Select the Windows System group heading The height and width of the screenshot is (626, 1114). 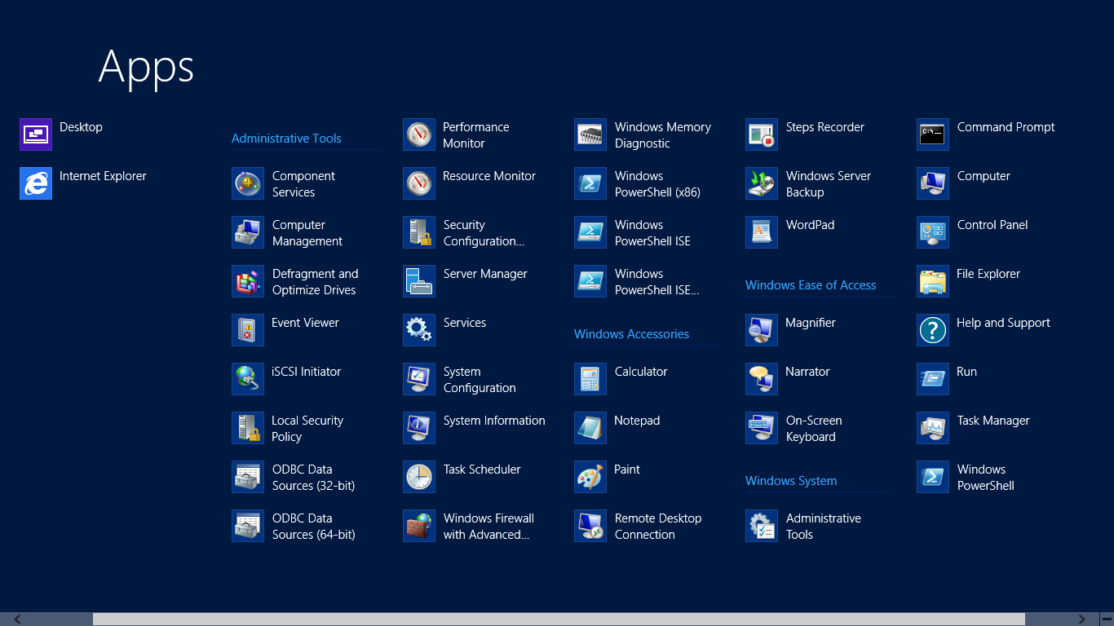[x=791, y=481]
